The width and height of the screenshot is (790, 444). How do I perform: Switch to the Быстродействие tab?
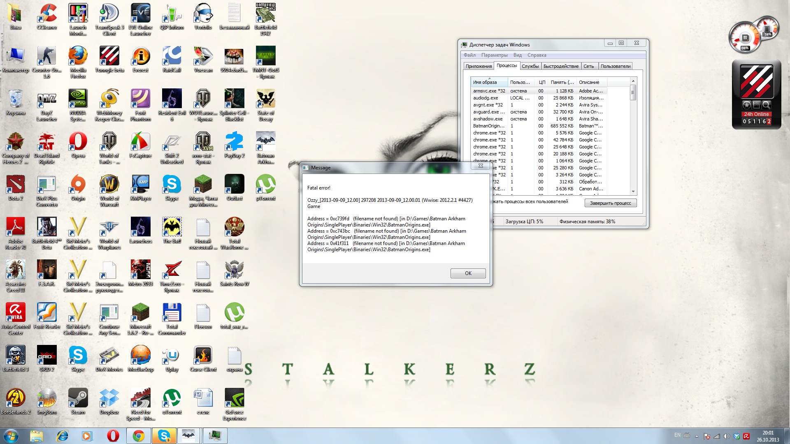pyautogui.click(x=561, y=66)
